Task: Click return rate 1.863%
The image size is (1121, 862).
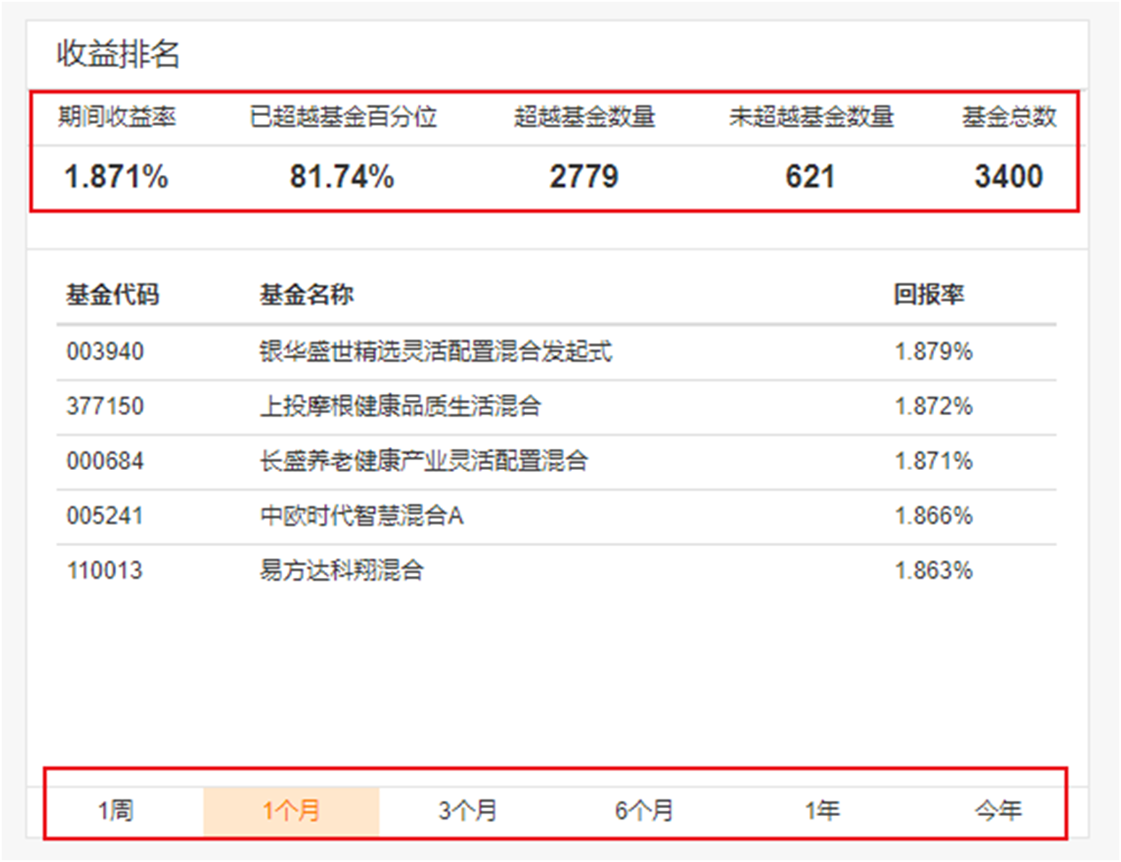Action: click(933, 571)
